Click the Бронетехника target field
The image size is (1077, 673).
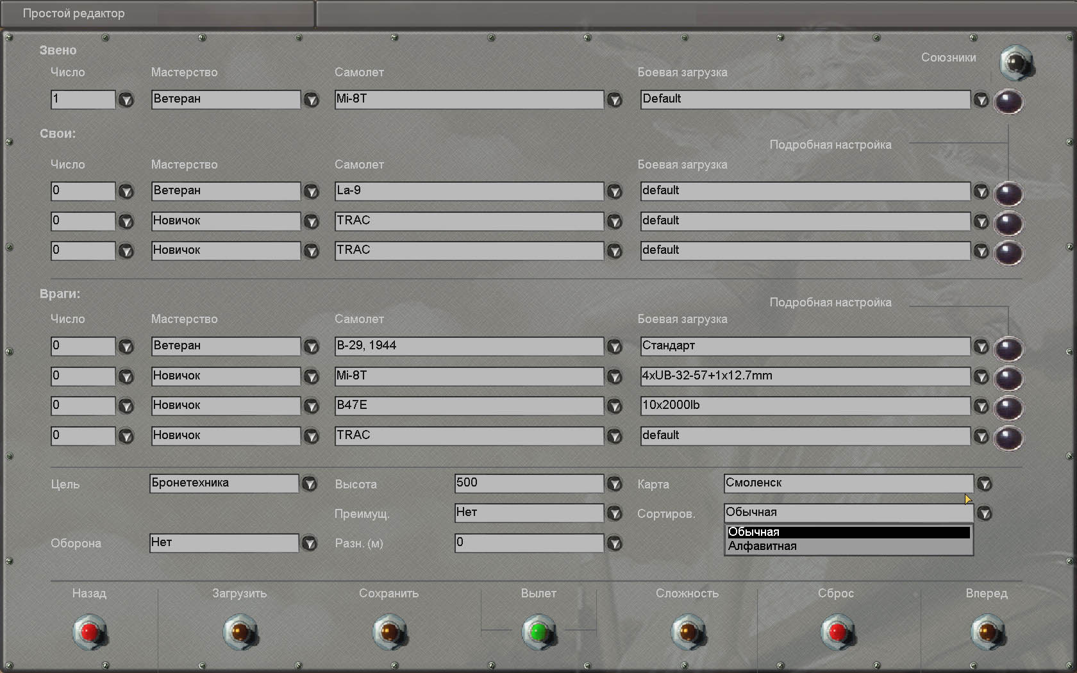point(224,483)
